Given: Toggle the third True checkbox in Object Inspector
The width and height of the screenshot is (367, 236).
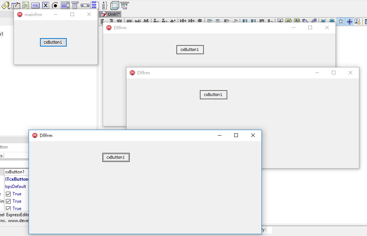Looking at the screenshot, I should point(8,208).
